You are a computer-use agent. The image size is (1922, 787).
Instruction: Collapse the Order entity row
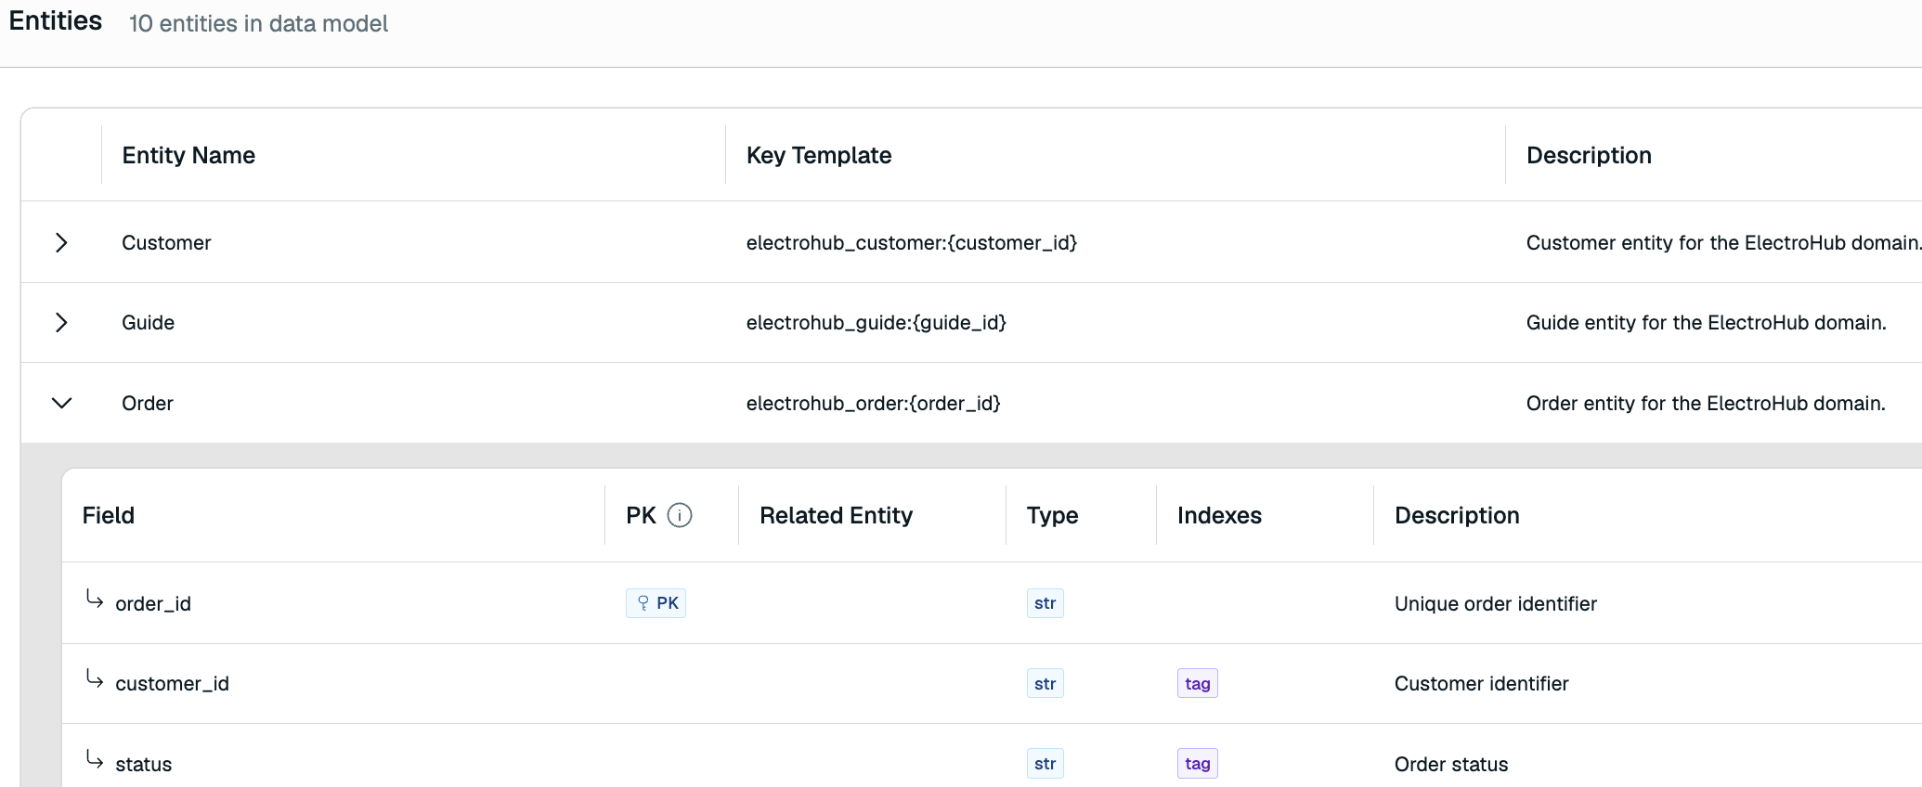click(x=61, y=403)
